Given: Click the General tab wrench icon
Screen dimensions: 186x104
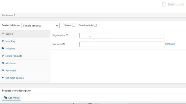Looking at the screenshot, I should (3, 34).
